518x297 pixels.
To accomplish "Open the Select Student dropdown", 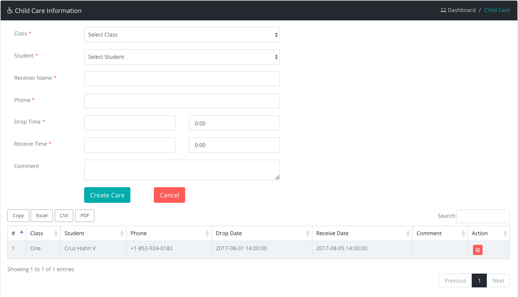I will pos(182,57).
